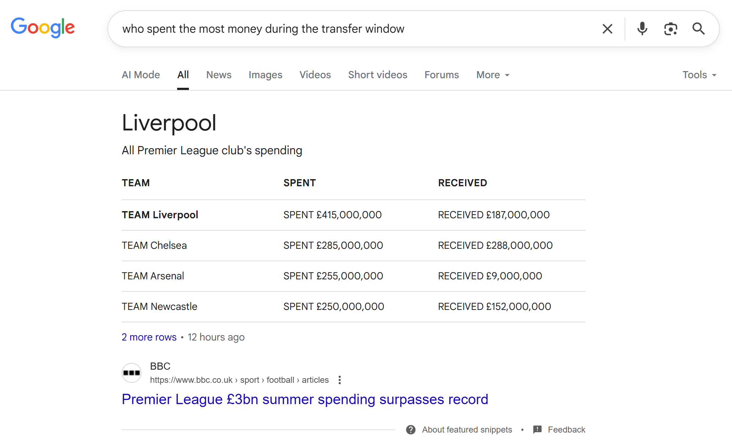Viewport: 732px width, 445px height.
Task: Open Google Lens image search
Action: point(670,29)
